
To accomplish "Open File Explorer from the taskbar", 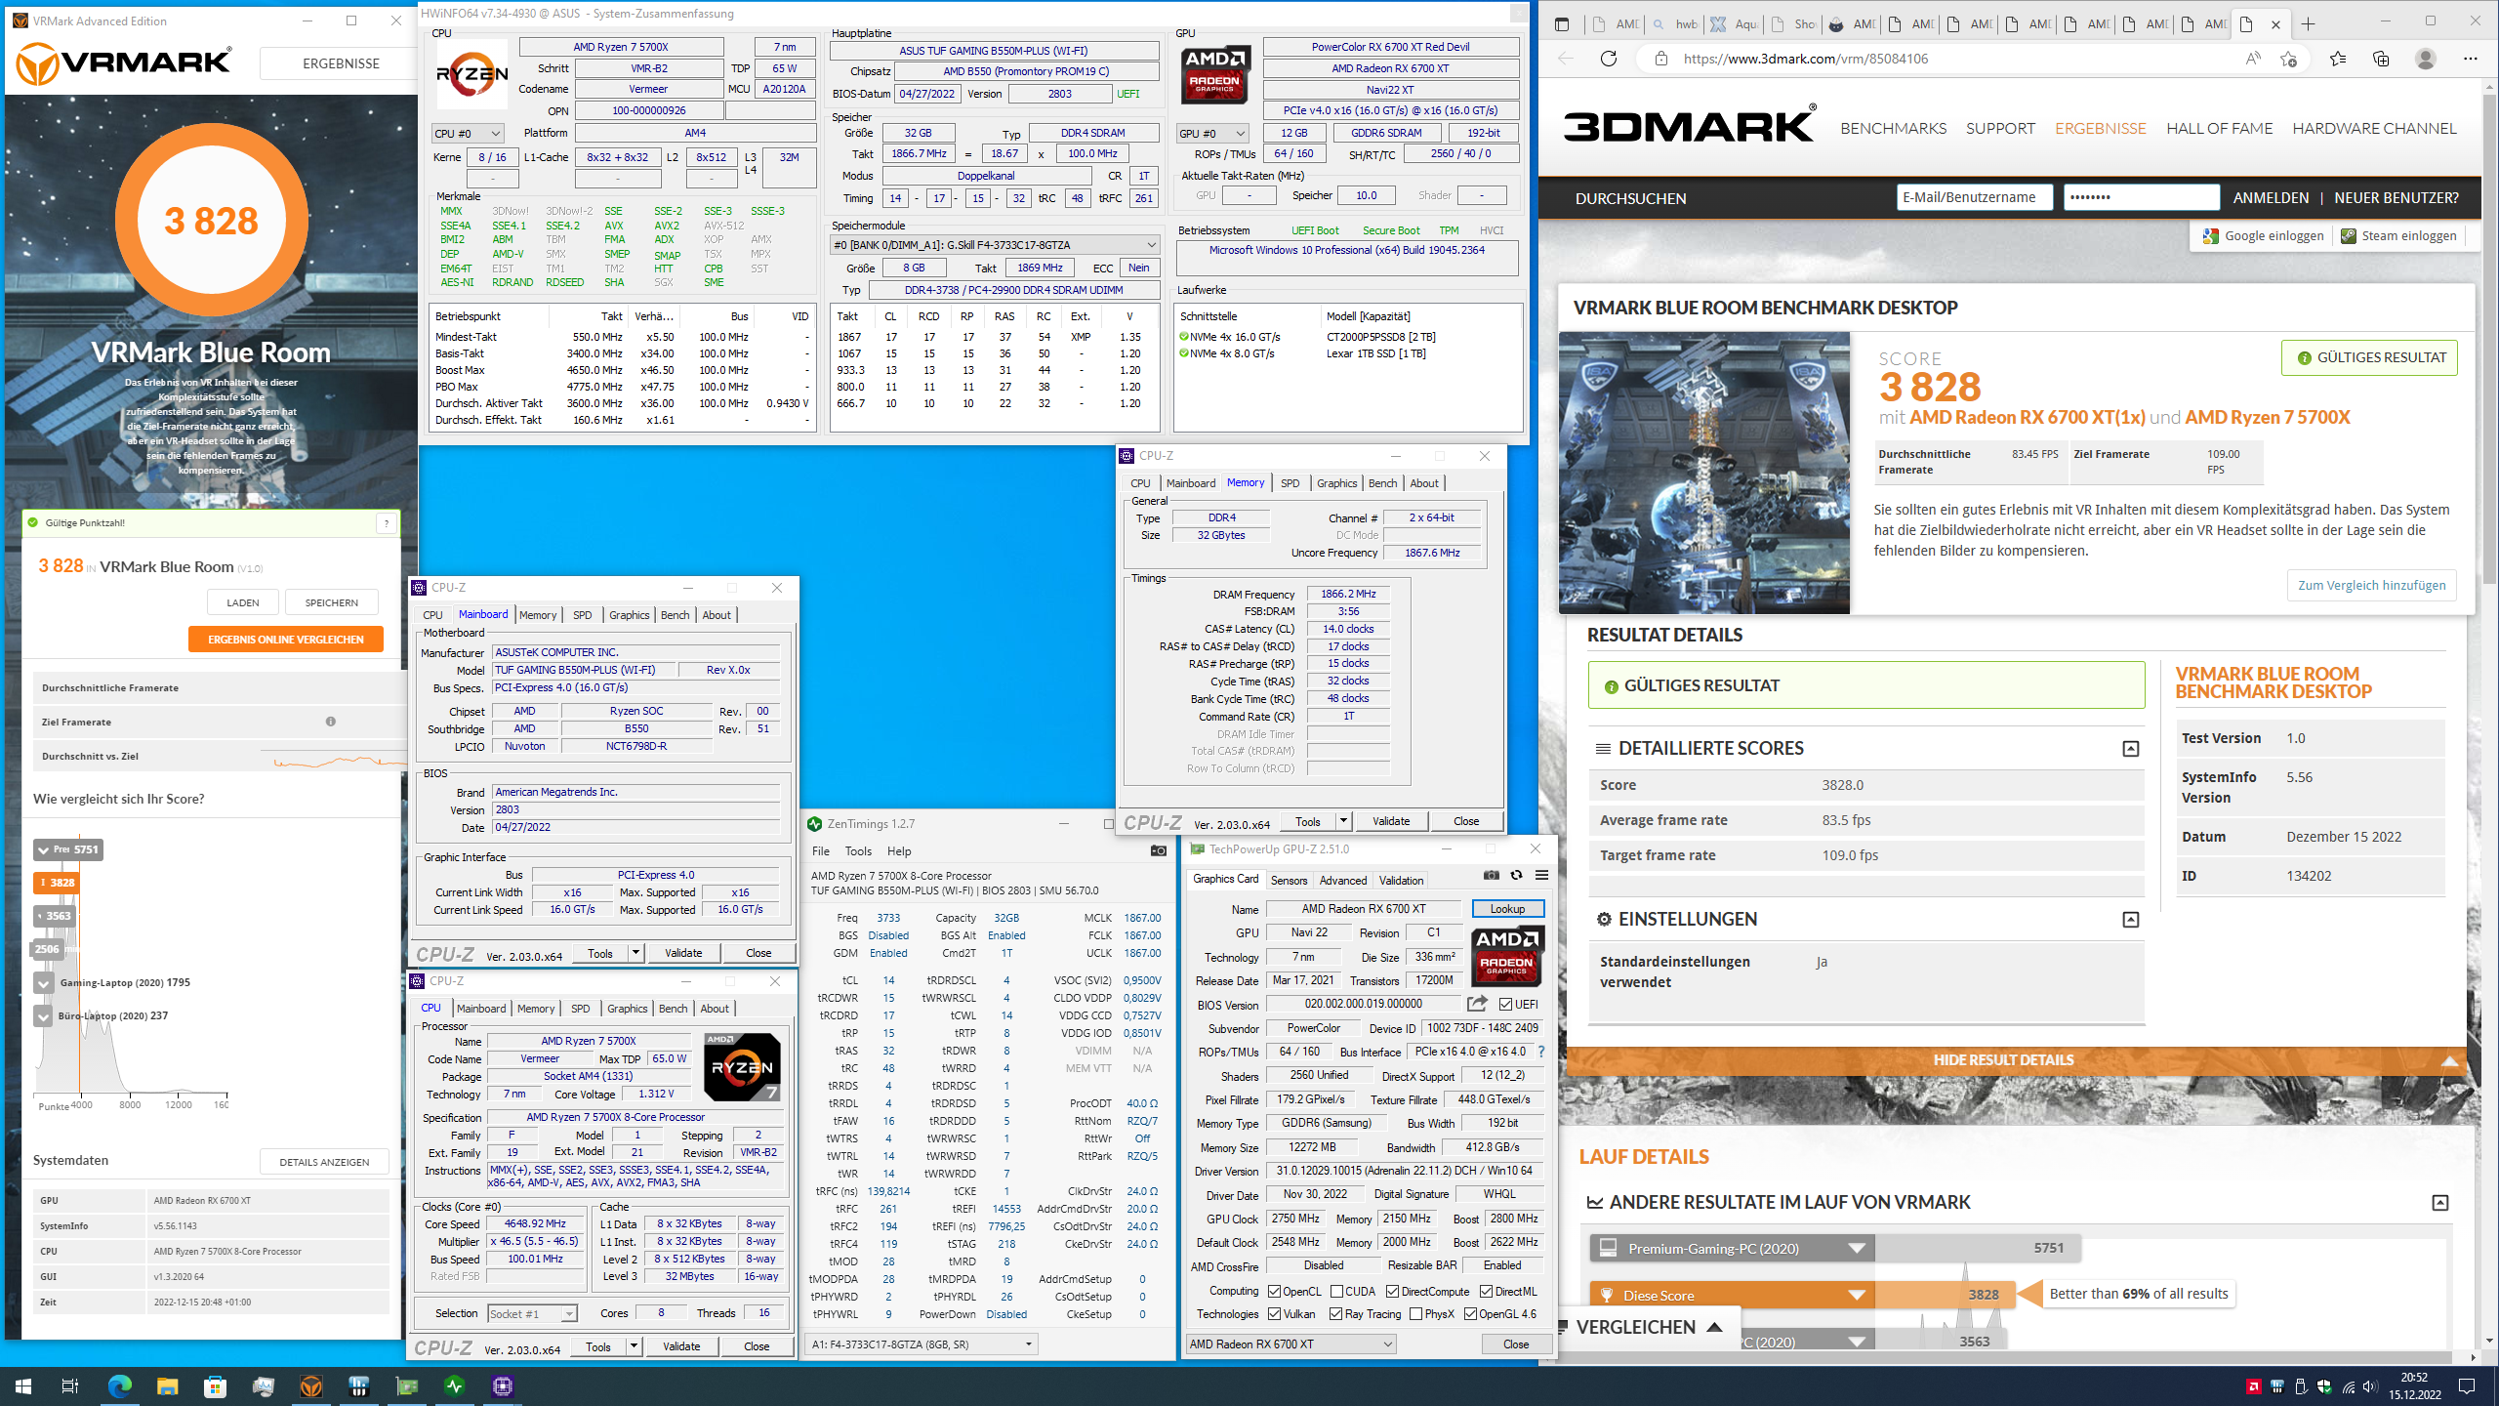I will 167,1385.
